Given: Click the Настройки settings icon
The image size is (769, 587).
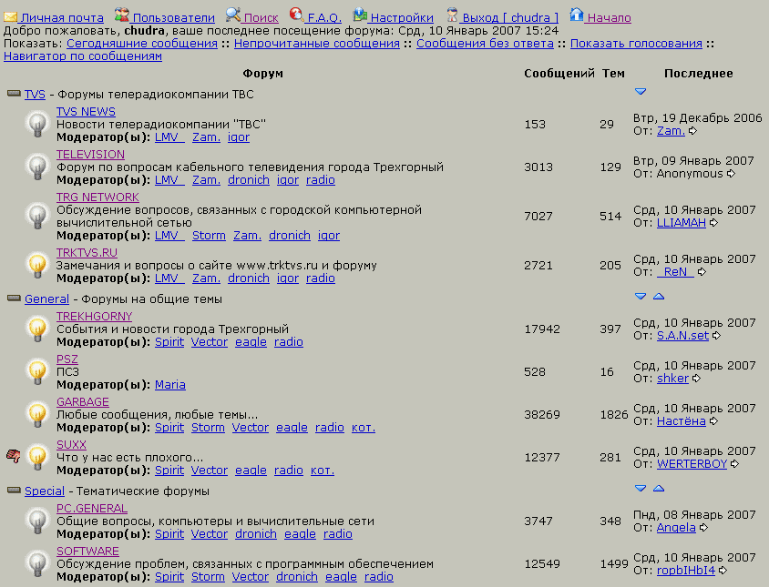Looking at the screenshot, I should click(360, 15).
